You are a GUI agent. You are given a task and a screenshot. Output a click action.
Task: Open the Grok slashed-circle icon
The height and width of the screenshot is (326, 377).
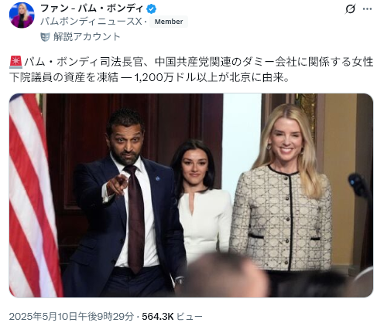click(350, 9)
